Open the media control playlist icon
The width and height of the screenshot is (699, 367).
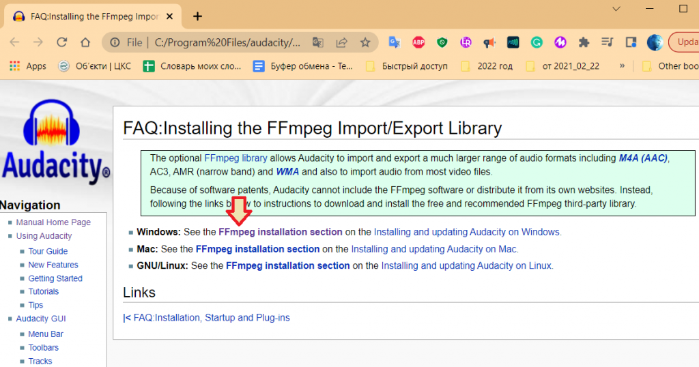click(x=607, y=42)
